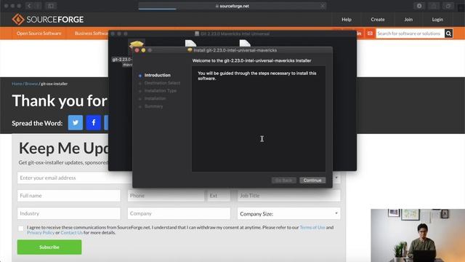
Task: Click the orange mail envelope icon
Action: tap(370, 33)
